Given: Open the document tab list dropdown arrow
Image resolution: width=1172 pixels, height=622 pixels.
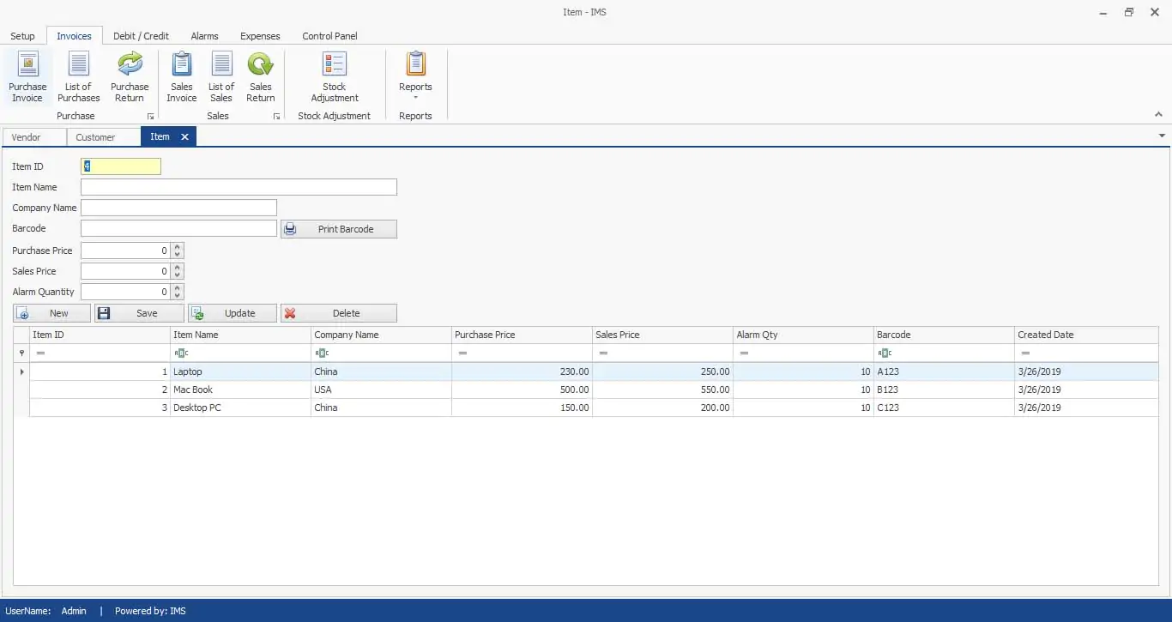Looking at the screenshot, I should click(1162, 136).
